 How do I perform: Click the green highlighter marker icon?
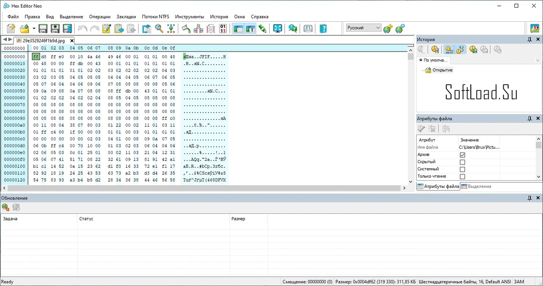262,28
